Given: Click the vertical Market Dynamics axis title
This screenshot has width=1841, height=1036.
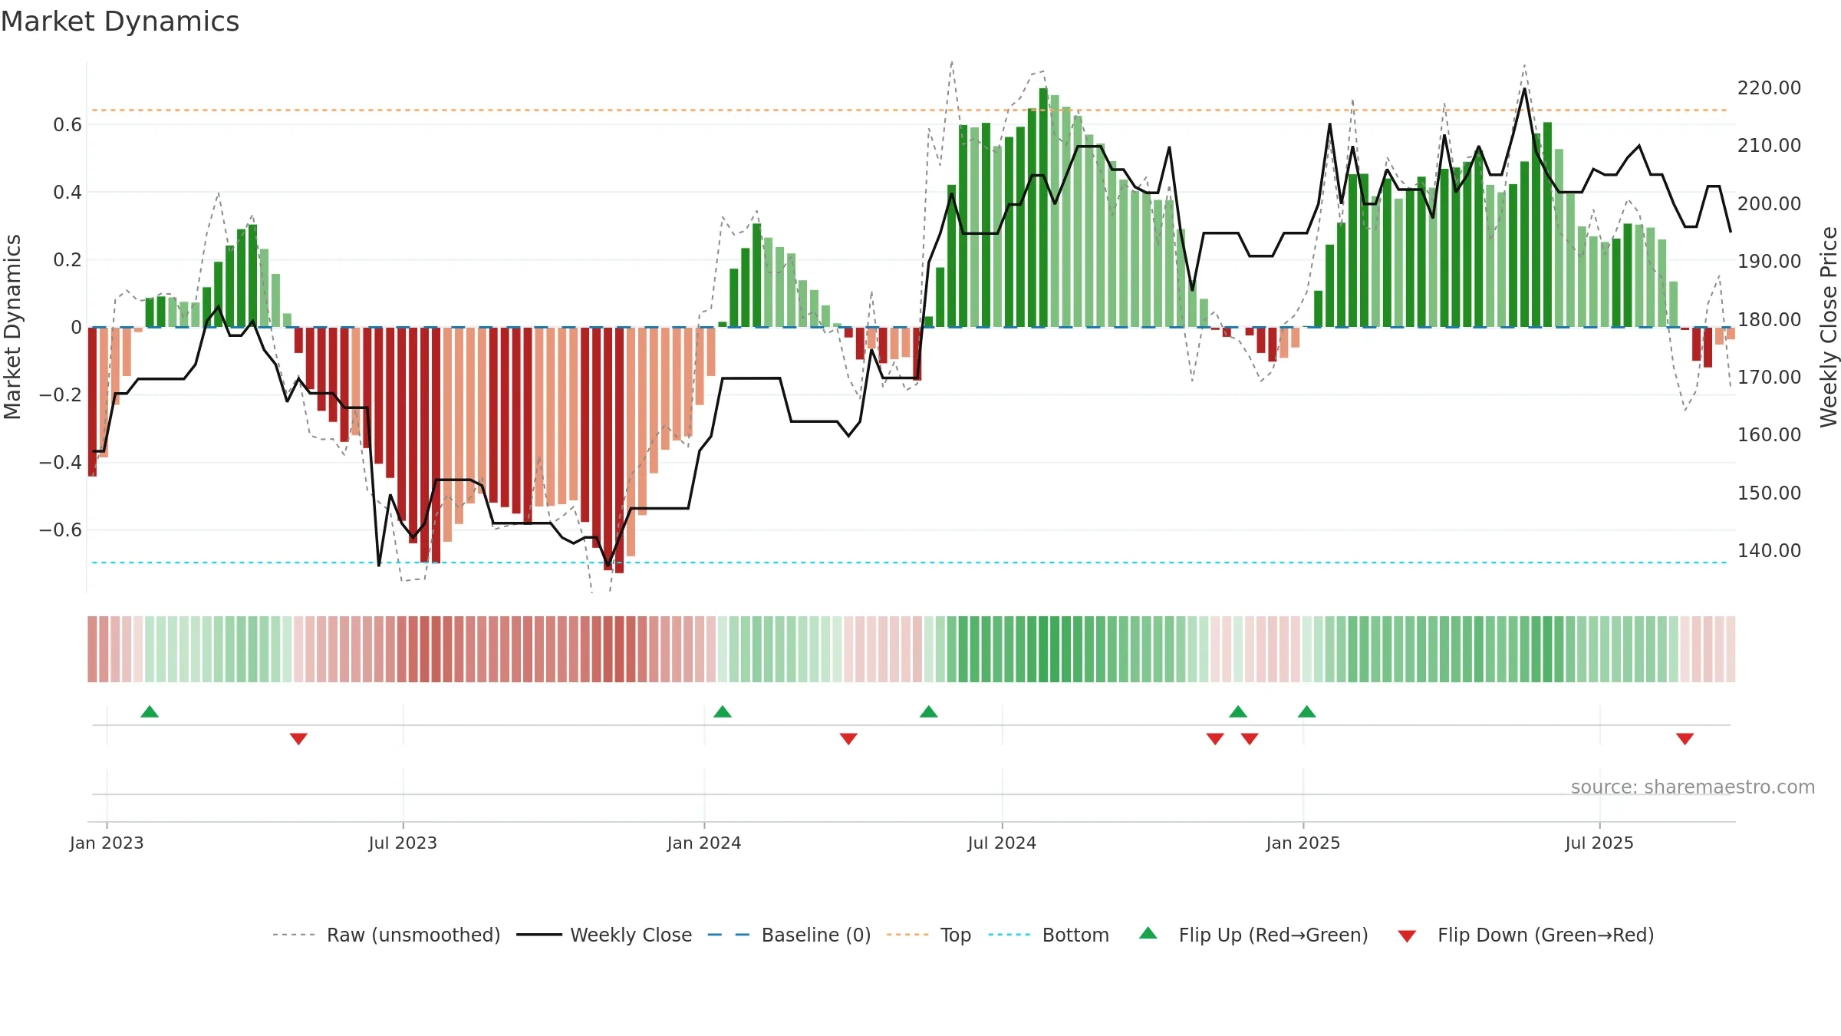Looking at the screenshot, I should [12, 327].
